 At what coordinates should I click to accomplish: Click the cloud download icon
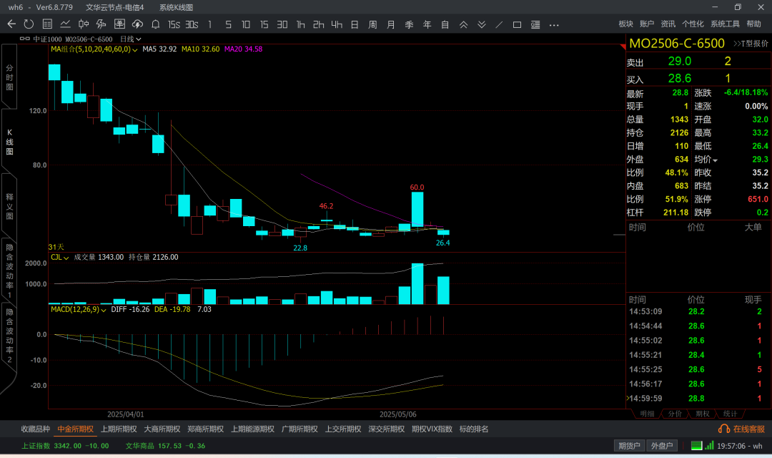click(138, 24)
